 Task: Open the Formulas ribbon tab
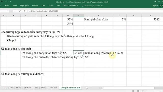(x=35, y=6)
